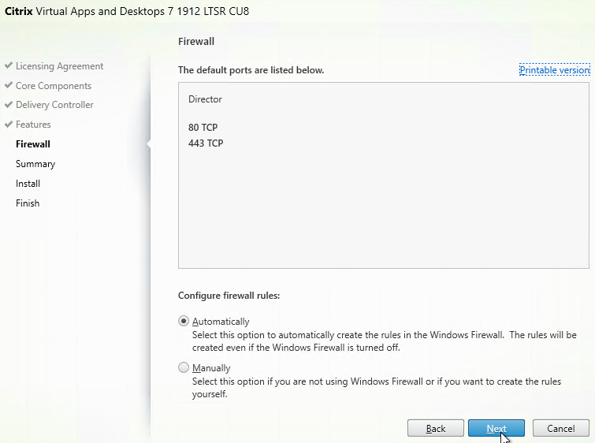Click the Licensing Agreement checkmark icon
Screen dimensions: 595x443
point(9,65)
